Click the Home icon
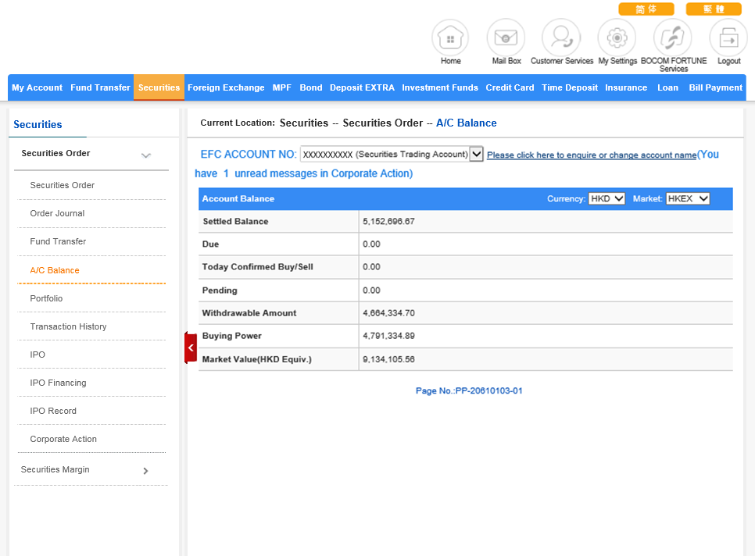Screen dimensions: 755x556 click(x=450, y=37)
